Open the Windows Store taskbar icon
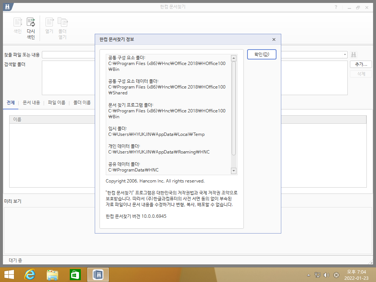376x282 pixels. 75,275
